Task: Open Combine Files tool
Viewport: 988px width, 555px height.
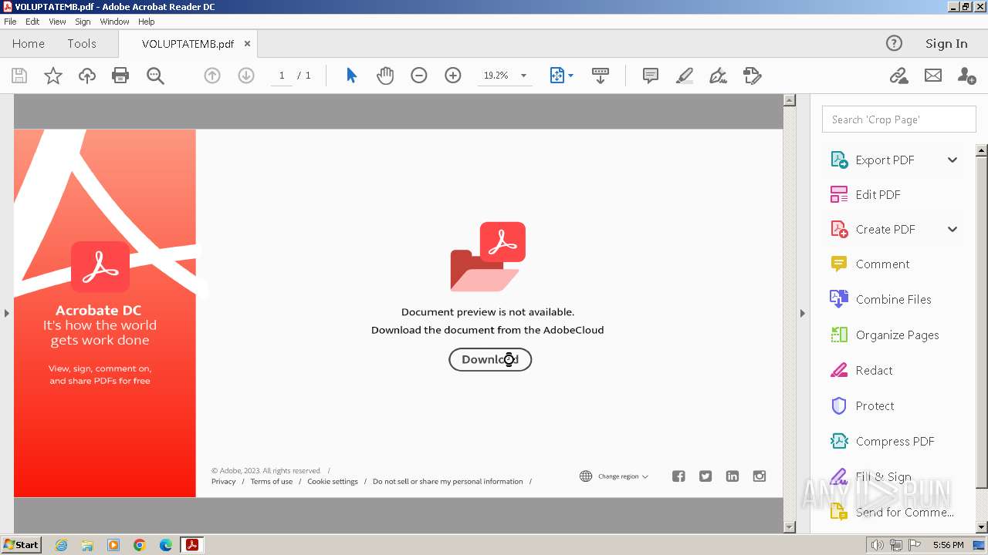Action: (881, 299)
